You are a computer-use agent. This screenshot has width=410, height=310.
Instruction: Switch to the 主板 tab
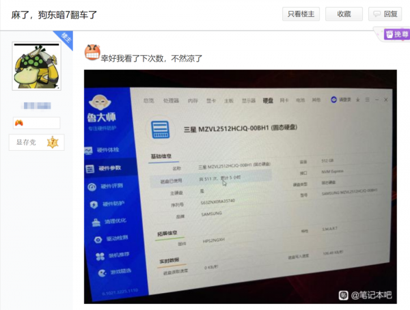pyautogui.click(x=228, y=100)
